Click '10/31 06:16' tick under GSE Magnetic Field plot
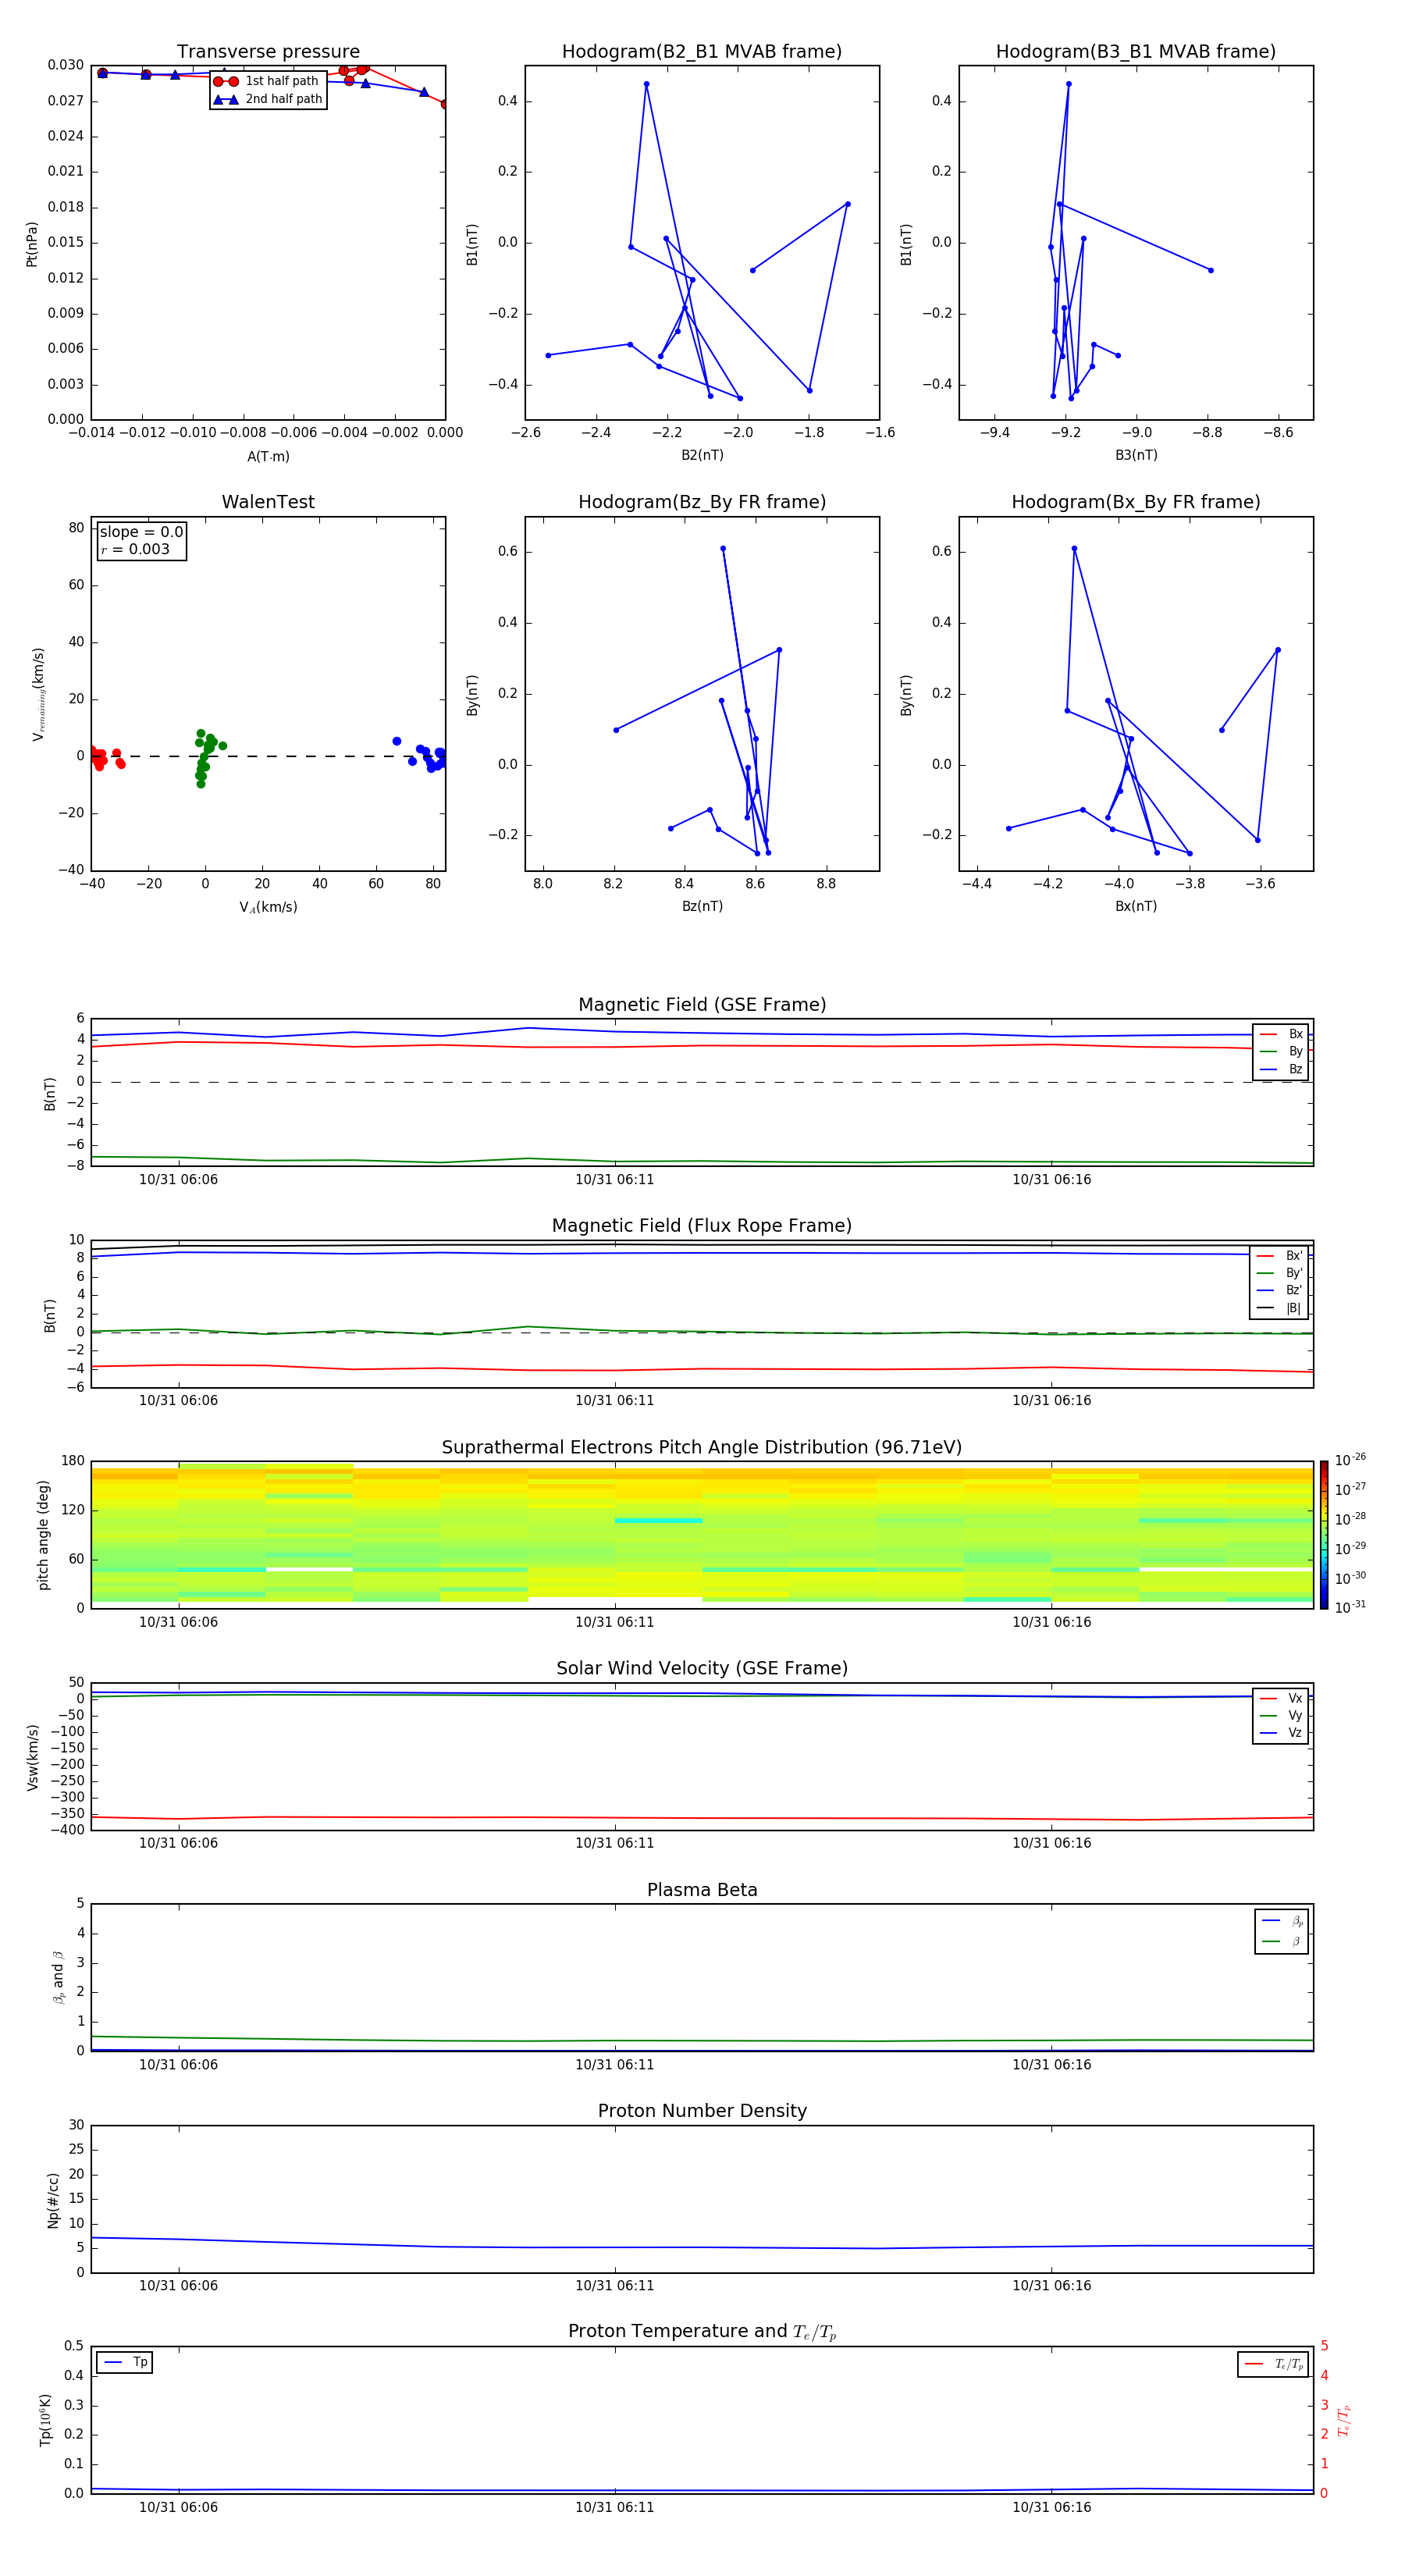Viewport: 1405px width, 2576px height. point(1051,1180)
